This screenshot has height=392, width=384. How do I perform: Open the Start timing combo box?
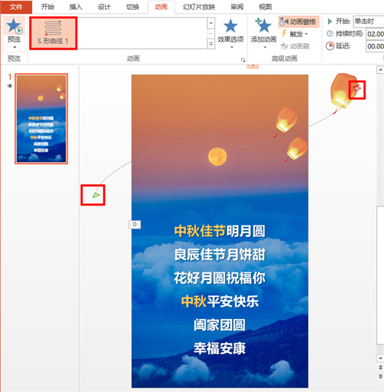(x=369, y=21)
